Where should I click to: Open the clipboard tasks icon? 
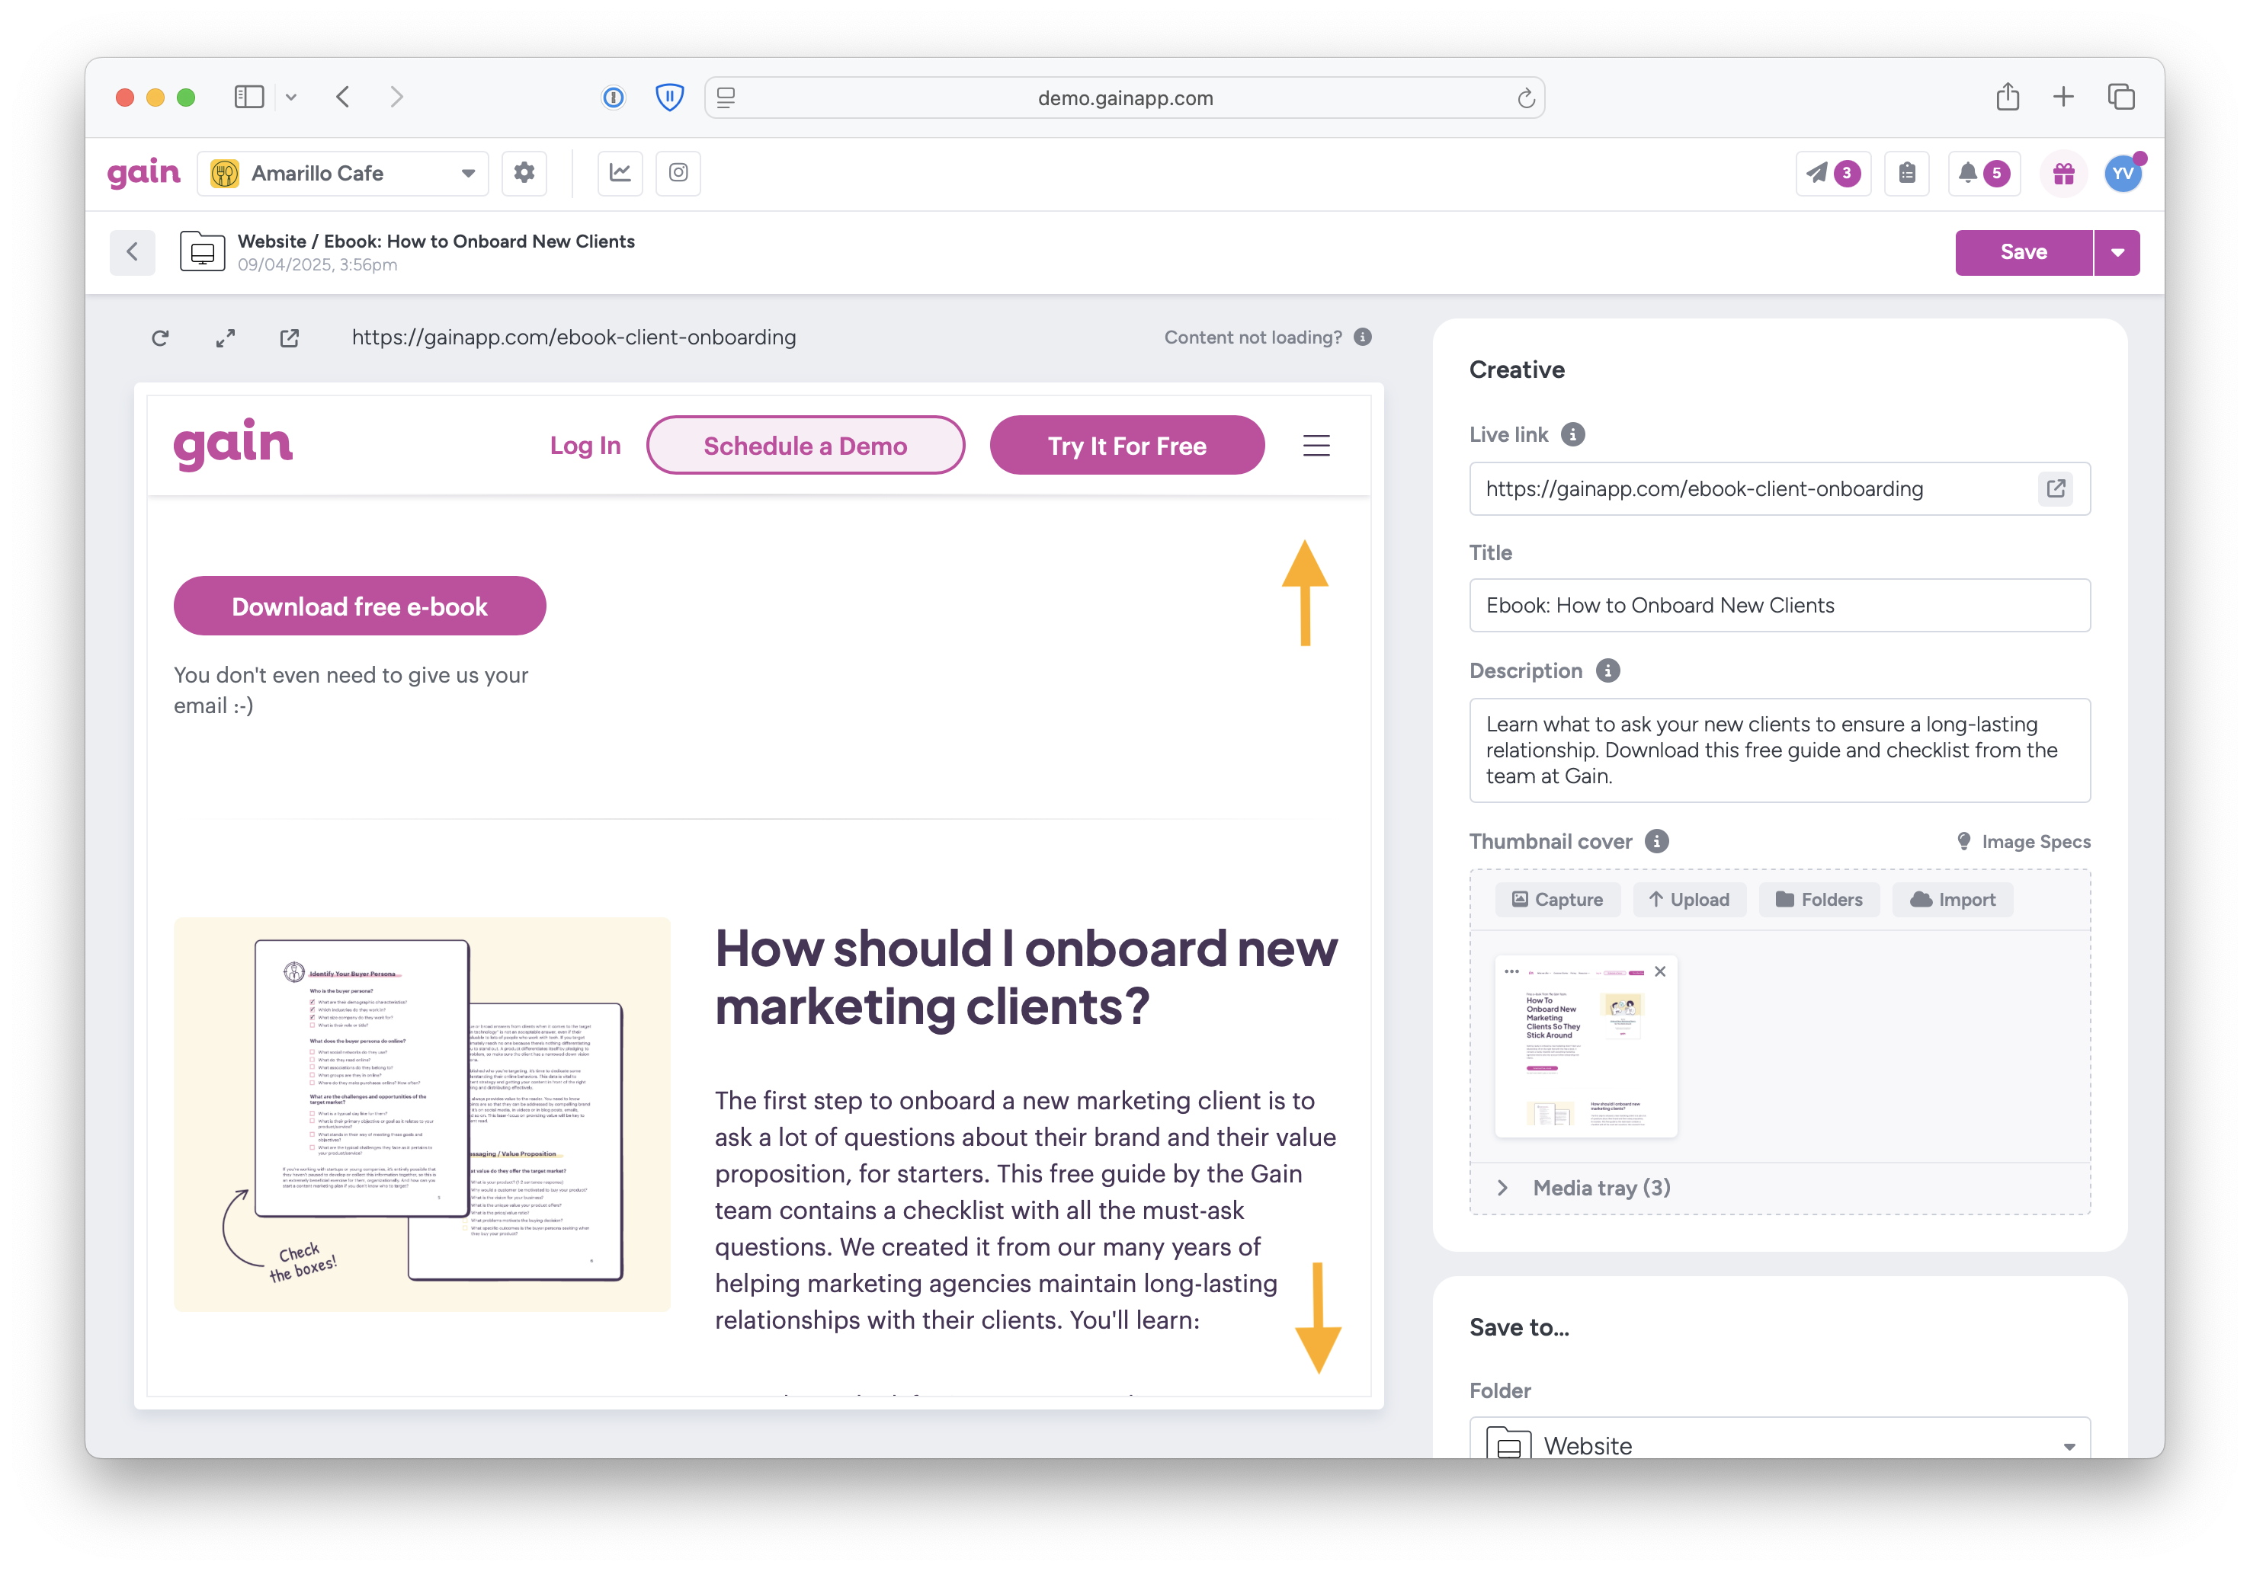click(x=1907, y=174)
